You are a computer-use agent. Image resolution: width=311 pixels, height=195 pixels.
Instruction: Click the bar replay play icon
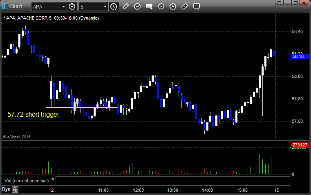(x=161, y=7)
